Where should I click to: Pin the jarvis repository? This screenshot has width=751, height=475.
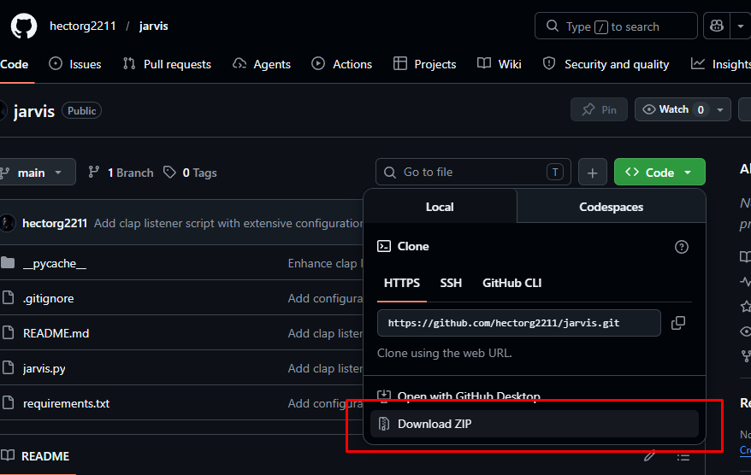click(599, 109)
